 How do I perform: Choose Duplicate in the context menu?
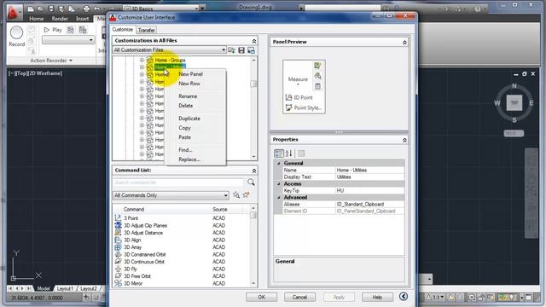[189, 119]
